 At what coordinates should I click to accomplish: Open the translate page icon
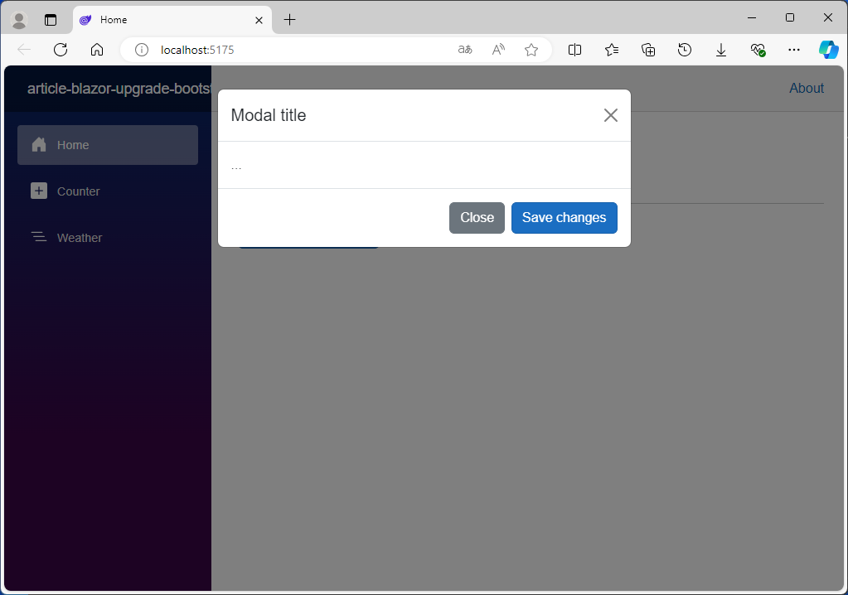464,50
